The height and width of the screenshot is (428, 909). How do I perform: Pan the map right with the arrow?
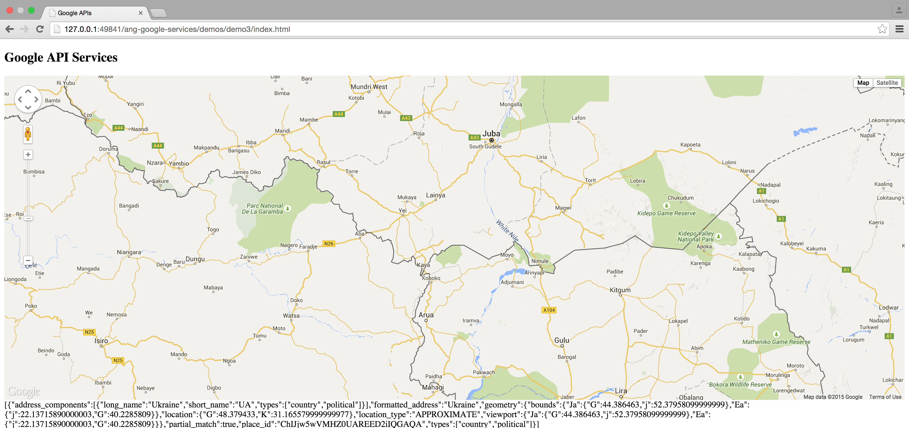(36, 99)
